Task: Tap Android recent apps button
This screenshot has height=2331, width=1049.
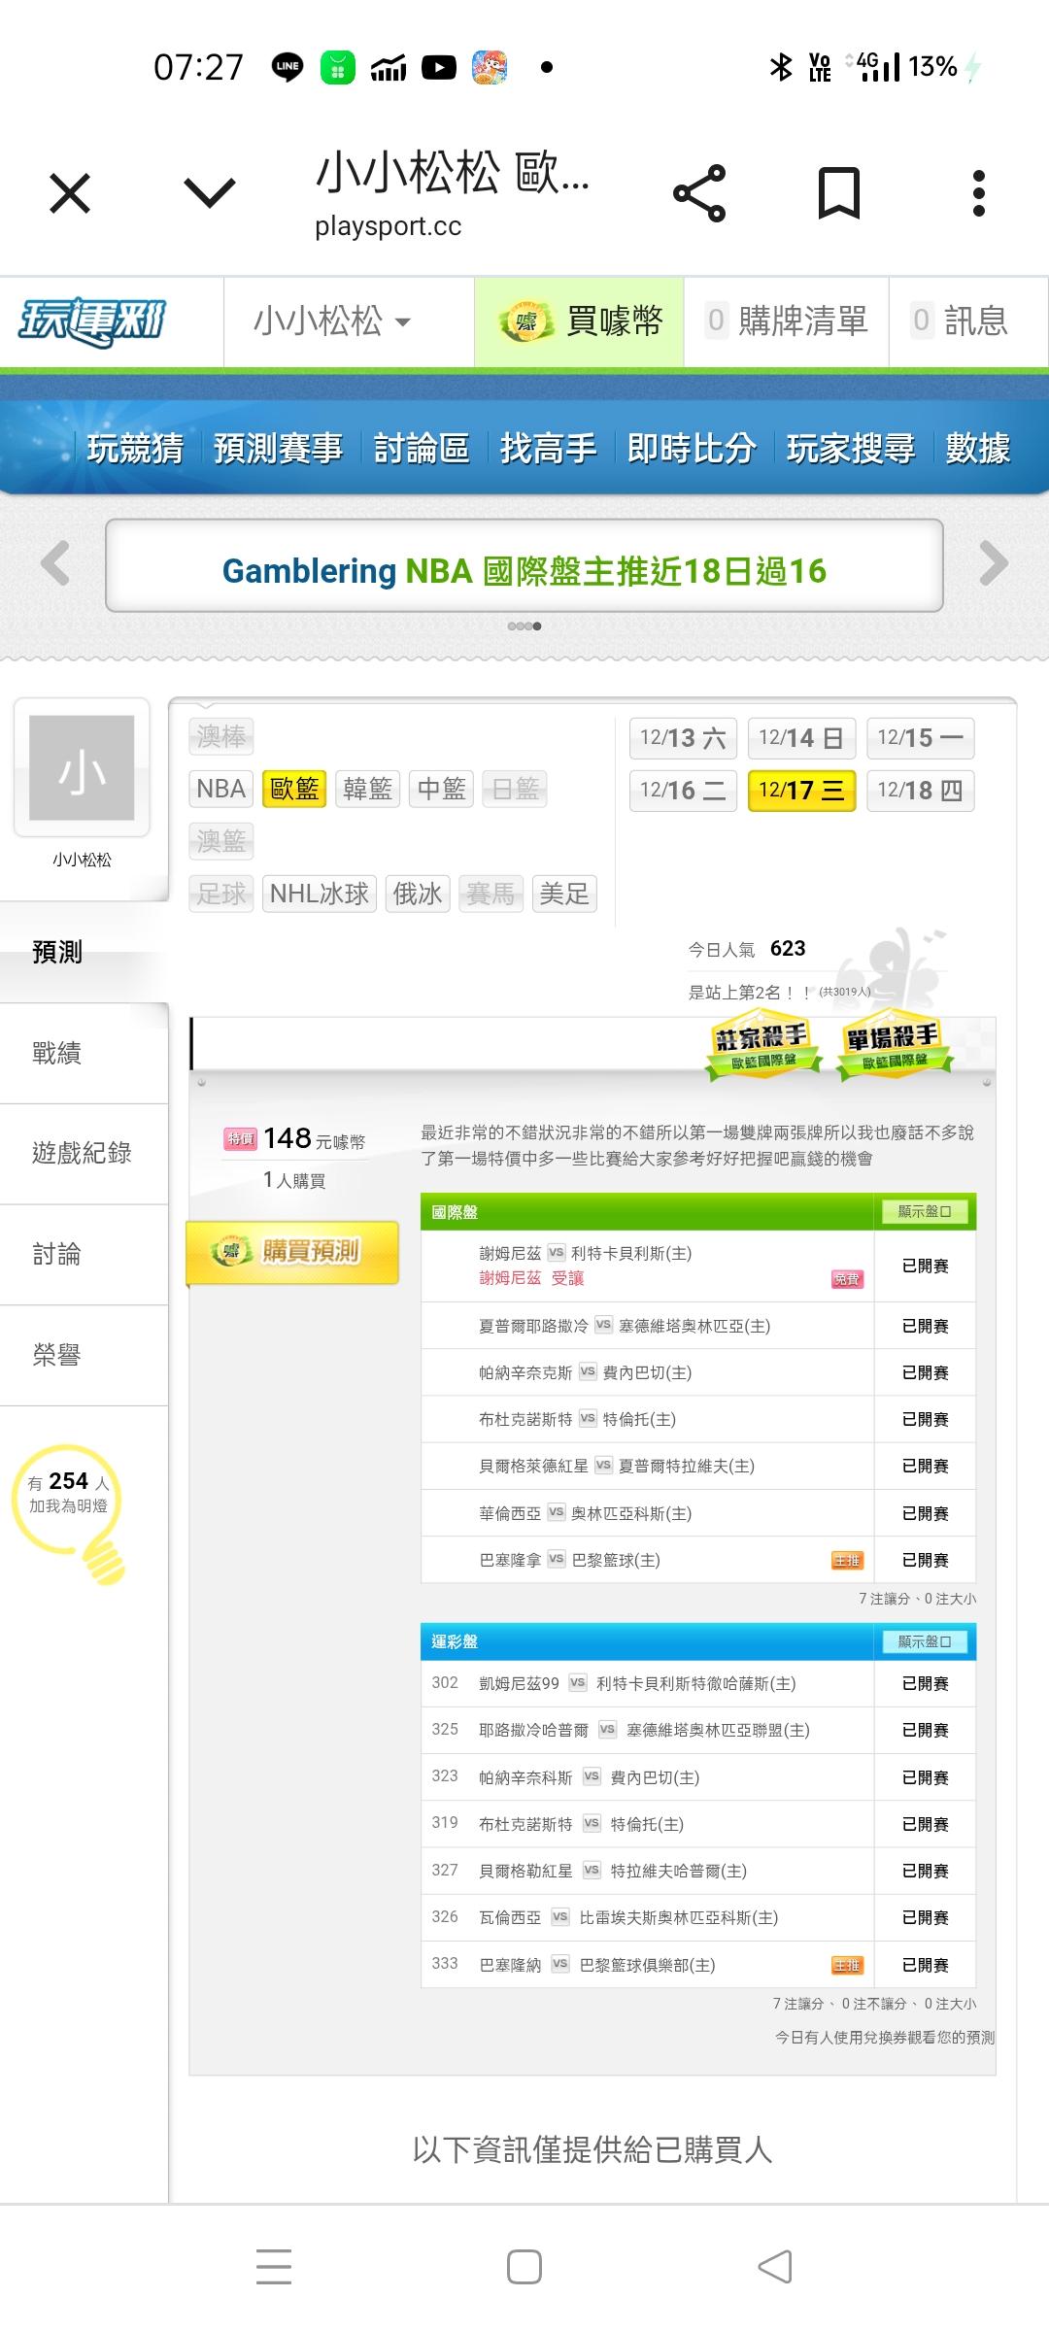Action: coord(274,2267)
